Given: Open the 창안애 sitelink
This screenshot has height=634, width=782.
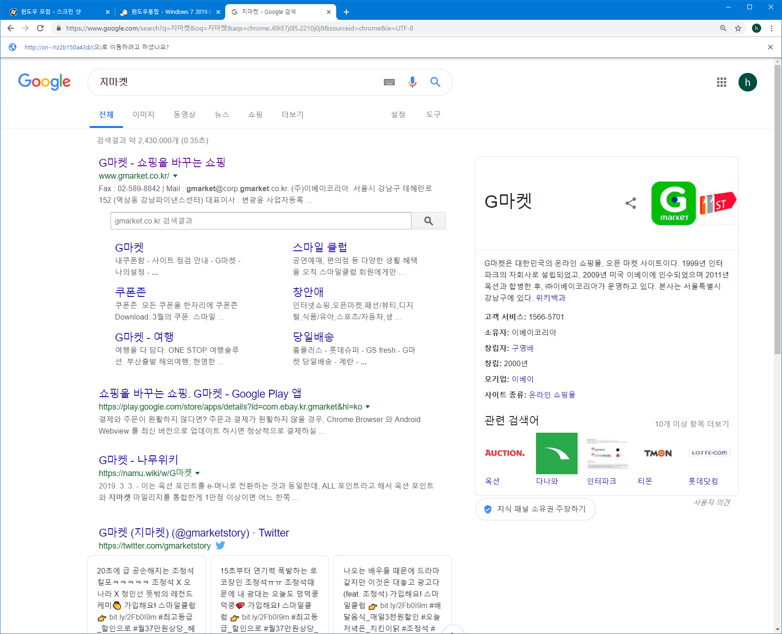Looking at the screenshot, I should point(308,292).
